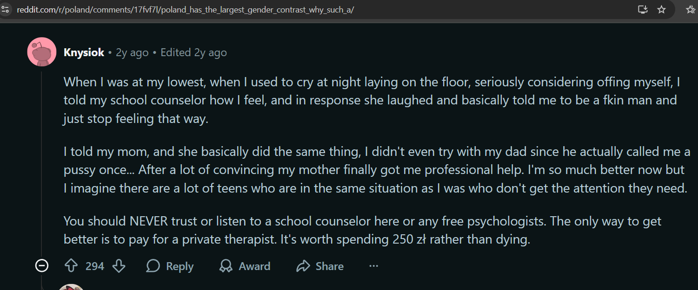Open the next commenter's avatar below
This screenshot has width=698, height=290.
click(71, 287)
